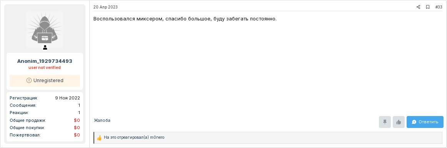Click the Ответить reply button

click(x=425, y=122)
